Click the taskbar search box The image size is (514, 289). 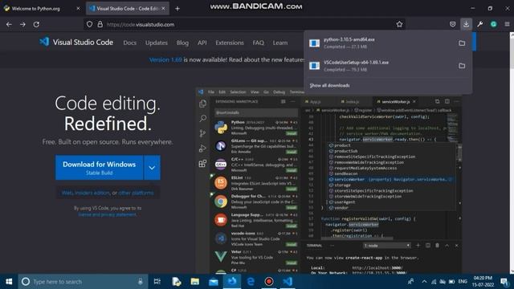[84, 282]
